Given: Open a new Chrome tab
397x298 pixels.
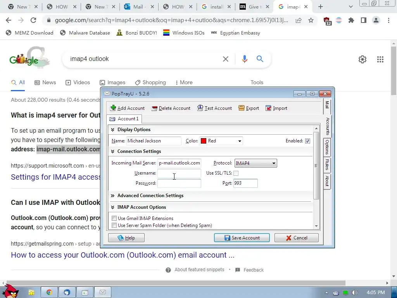Looking at the screenshot, I should tap(321, 7).
